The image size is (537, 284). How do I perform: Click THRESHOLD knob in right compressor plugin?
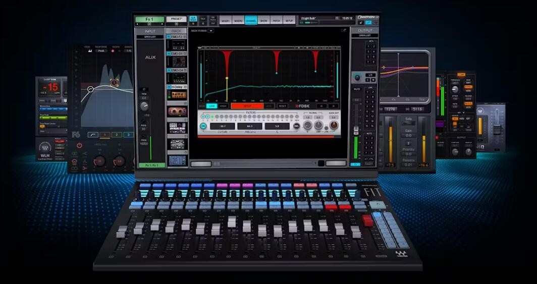pos(455,89)
